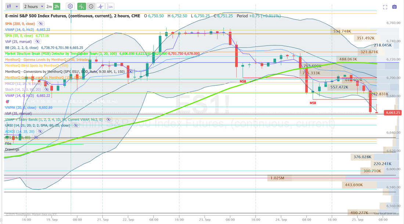Image resolution: width=404 pixels, height=224 pixels.
Task: Select the 2h timeframe button
Action: (x=57, y=7)
